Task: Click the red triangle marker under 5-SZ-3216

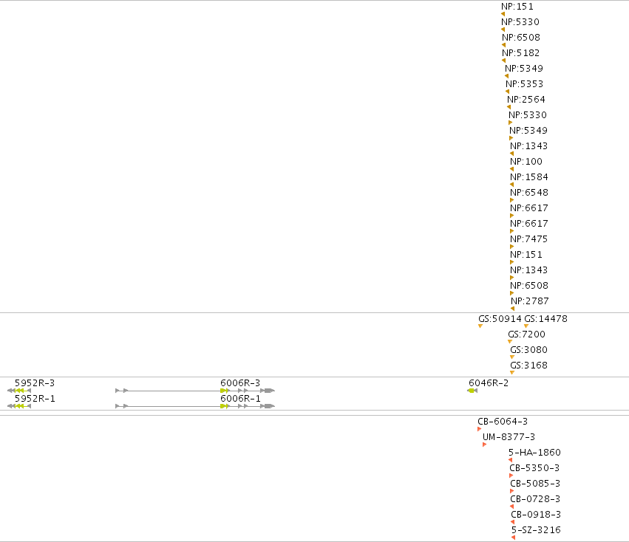Action: [x=514, y=538]
